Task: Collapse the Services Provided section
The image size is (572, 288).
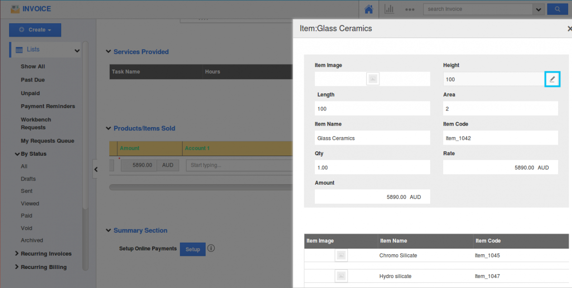Action: pyautogui.click(x=108, y=52)
